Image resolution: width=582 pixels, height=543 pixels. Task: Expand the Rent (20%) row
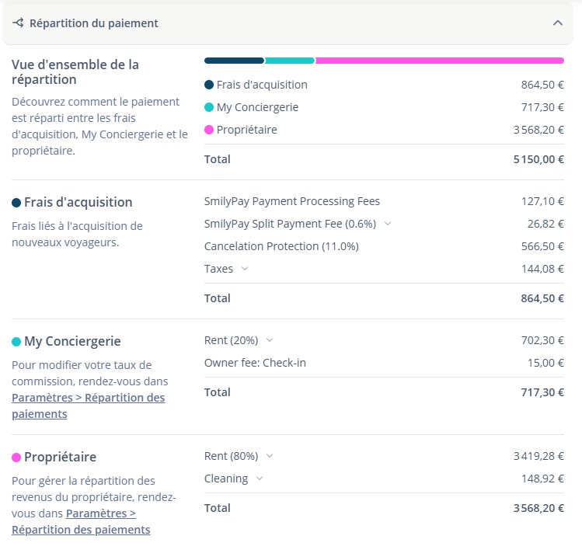[x=270, y=340]
